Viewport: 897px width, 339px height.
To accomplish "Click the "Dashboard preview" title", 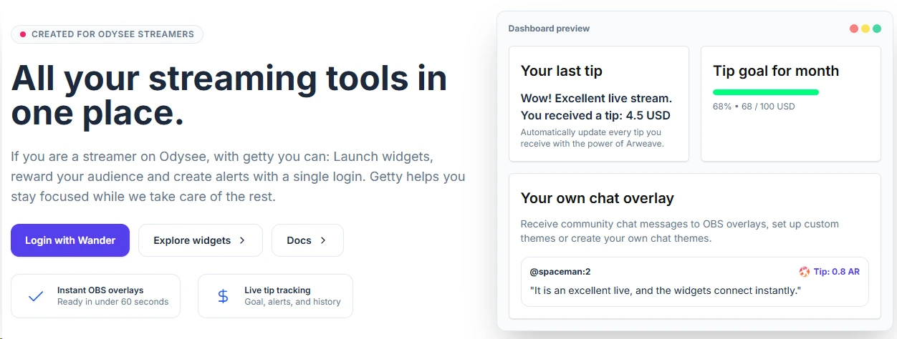I will coord(549,29).
